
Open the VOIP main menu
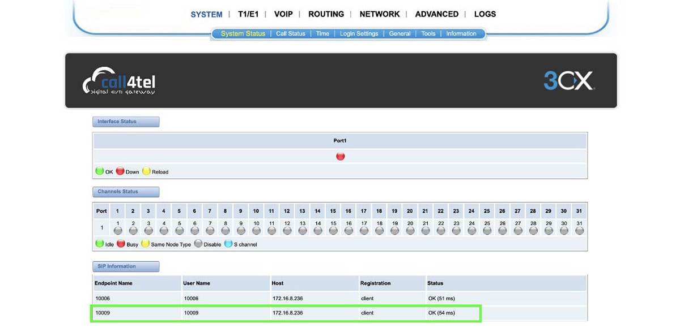pyautogui.click(x=283, y=14)
